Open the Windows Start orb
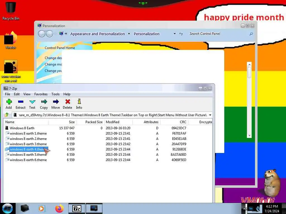This screenshot has height=214, width=286. tap(7, 208)
